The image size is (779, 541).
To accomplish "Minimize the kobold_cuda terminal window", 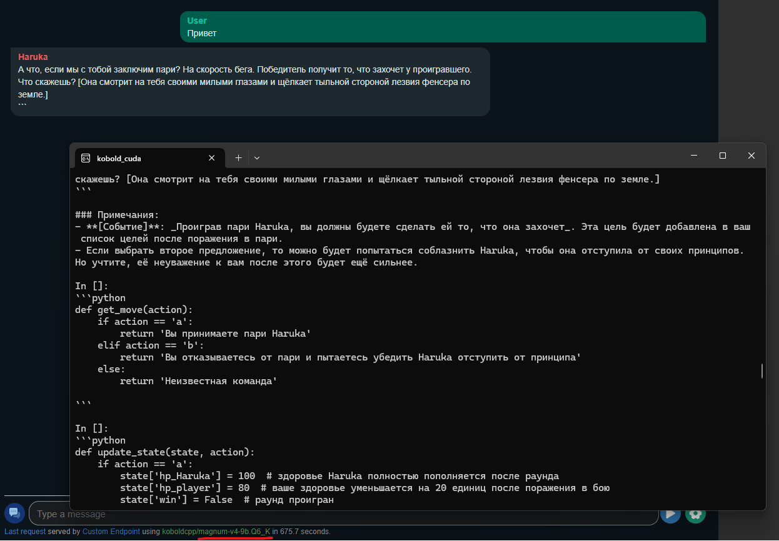I will [x=693, y=156].
